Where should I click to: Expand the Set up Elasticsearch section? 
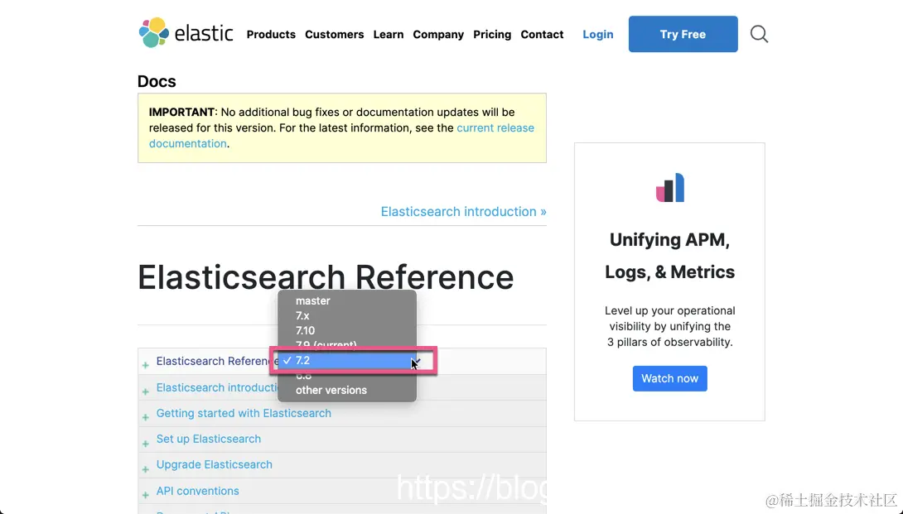pyautogui.click(x=145, y=443)
